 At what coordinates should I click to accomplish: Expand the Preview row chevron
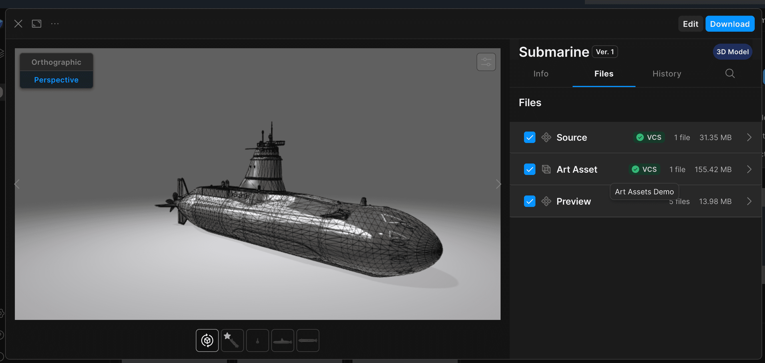click(749, 201)
